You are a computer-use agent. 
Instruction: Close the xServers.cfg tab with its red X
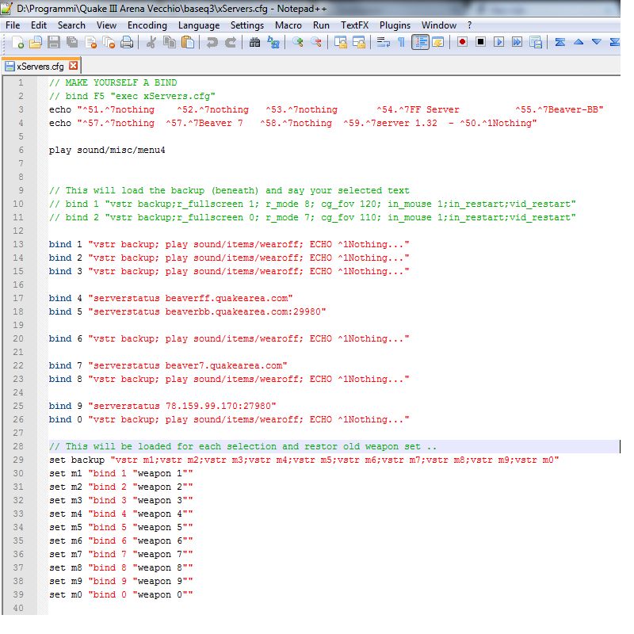coord(73,66)
